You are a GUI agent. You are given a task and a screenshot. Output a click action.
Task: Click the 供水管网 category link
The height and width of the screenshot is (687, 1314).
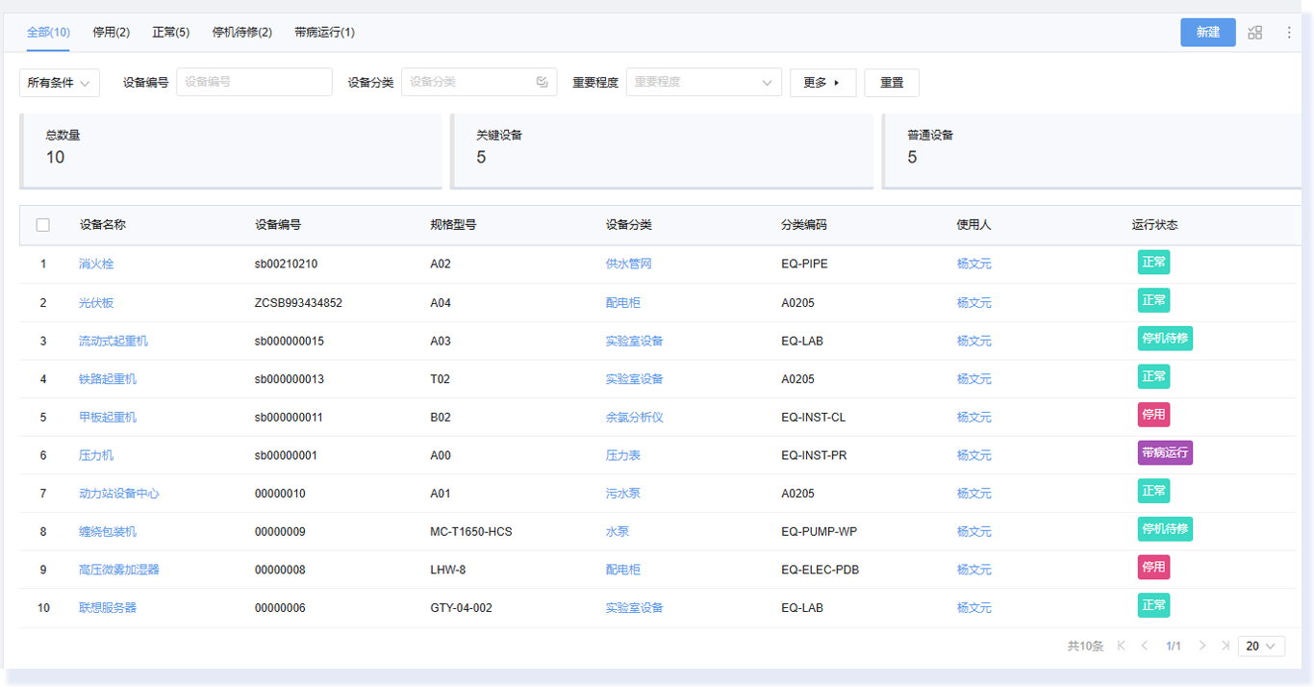click(629, 264)
